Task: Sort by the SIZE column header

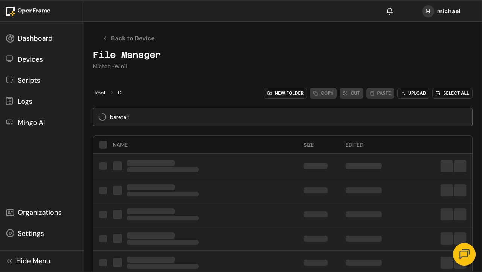Action: [x=308, y=145]
